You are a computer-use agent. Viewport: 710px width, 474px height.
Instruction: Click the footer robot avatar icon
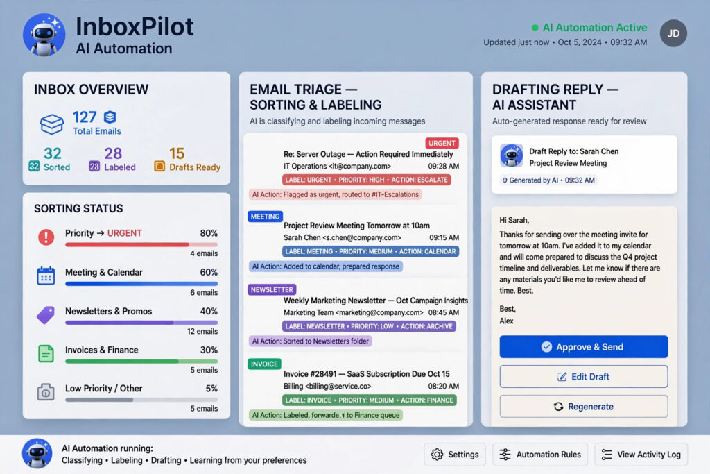[x=37, y=453]
